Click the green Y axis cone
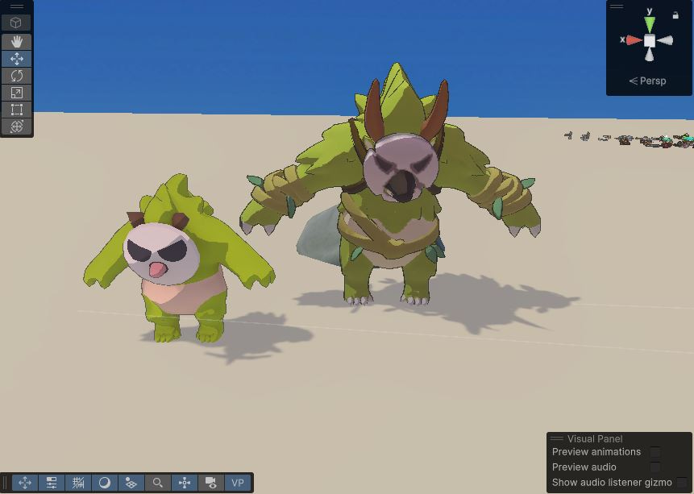 point(650,24)
